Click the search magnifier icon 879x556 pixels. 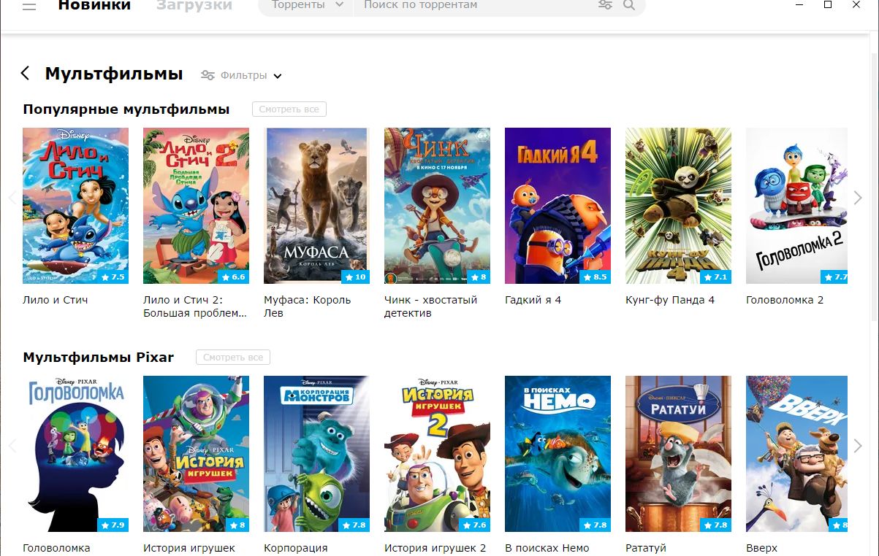pyautogui.click(x=629, y=5)
